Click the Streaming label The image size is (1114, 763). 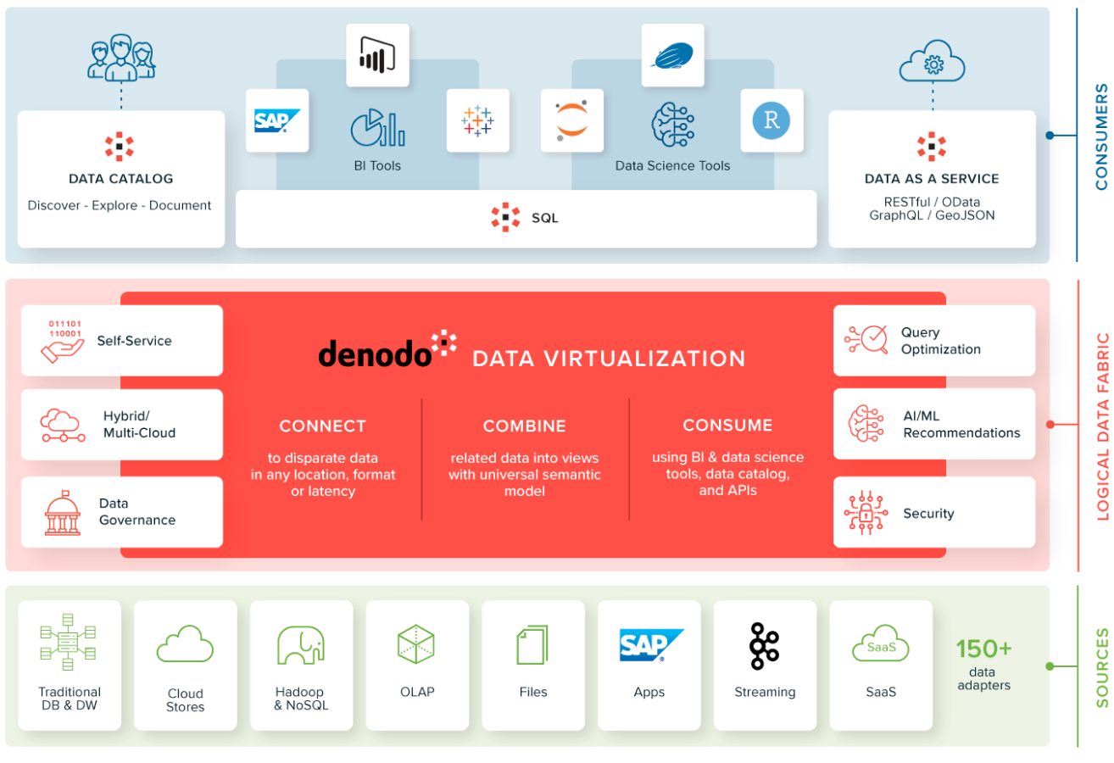click(x=765, y=692)
